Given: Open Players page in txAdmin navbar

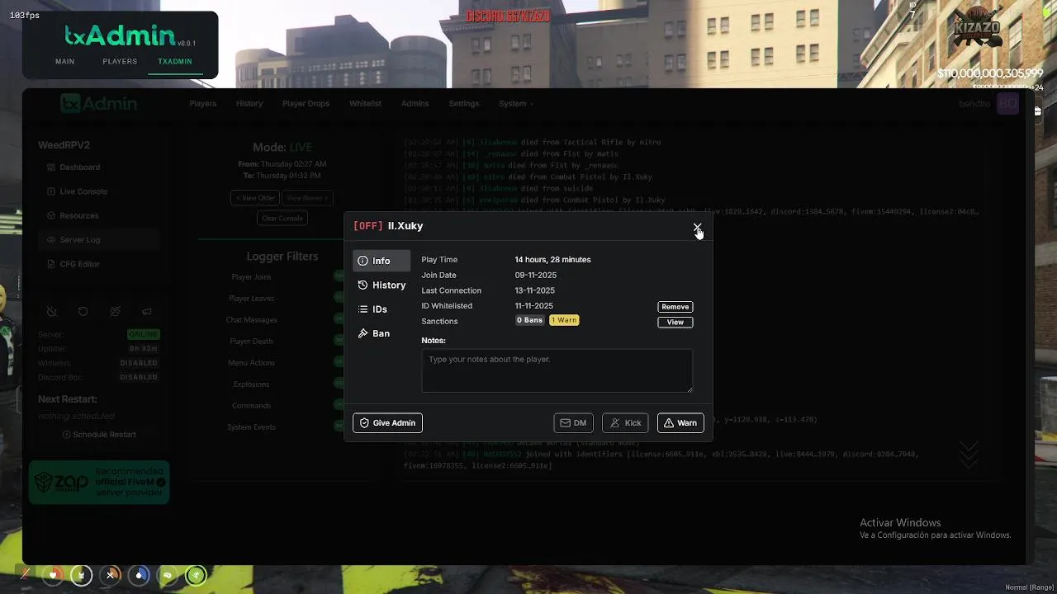Looking at the screenshot, I should [x=202, y=104].
